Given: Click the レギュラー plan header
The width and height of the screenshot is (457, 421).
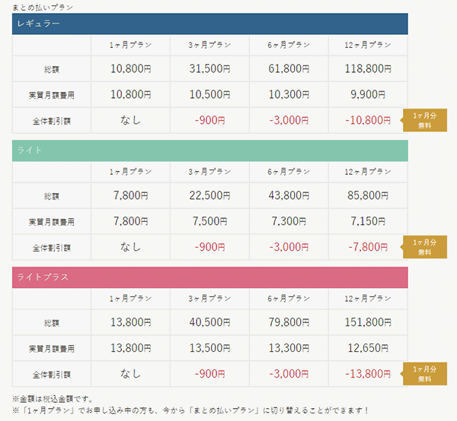Looking at the screenshot, I should (210, 24).
